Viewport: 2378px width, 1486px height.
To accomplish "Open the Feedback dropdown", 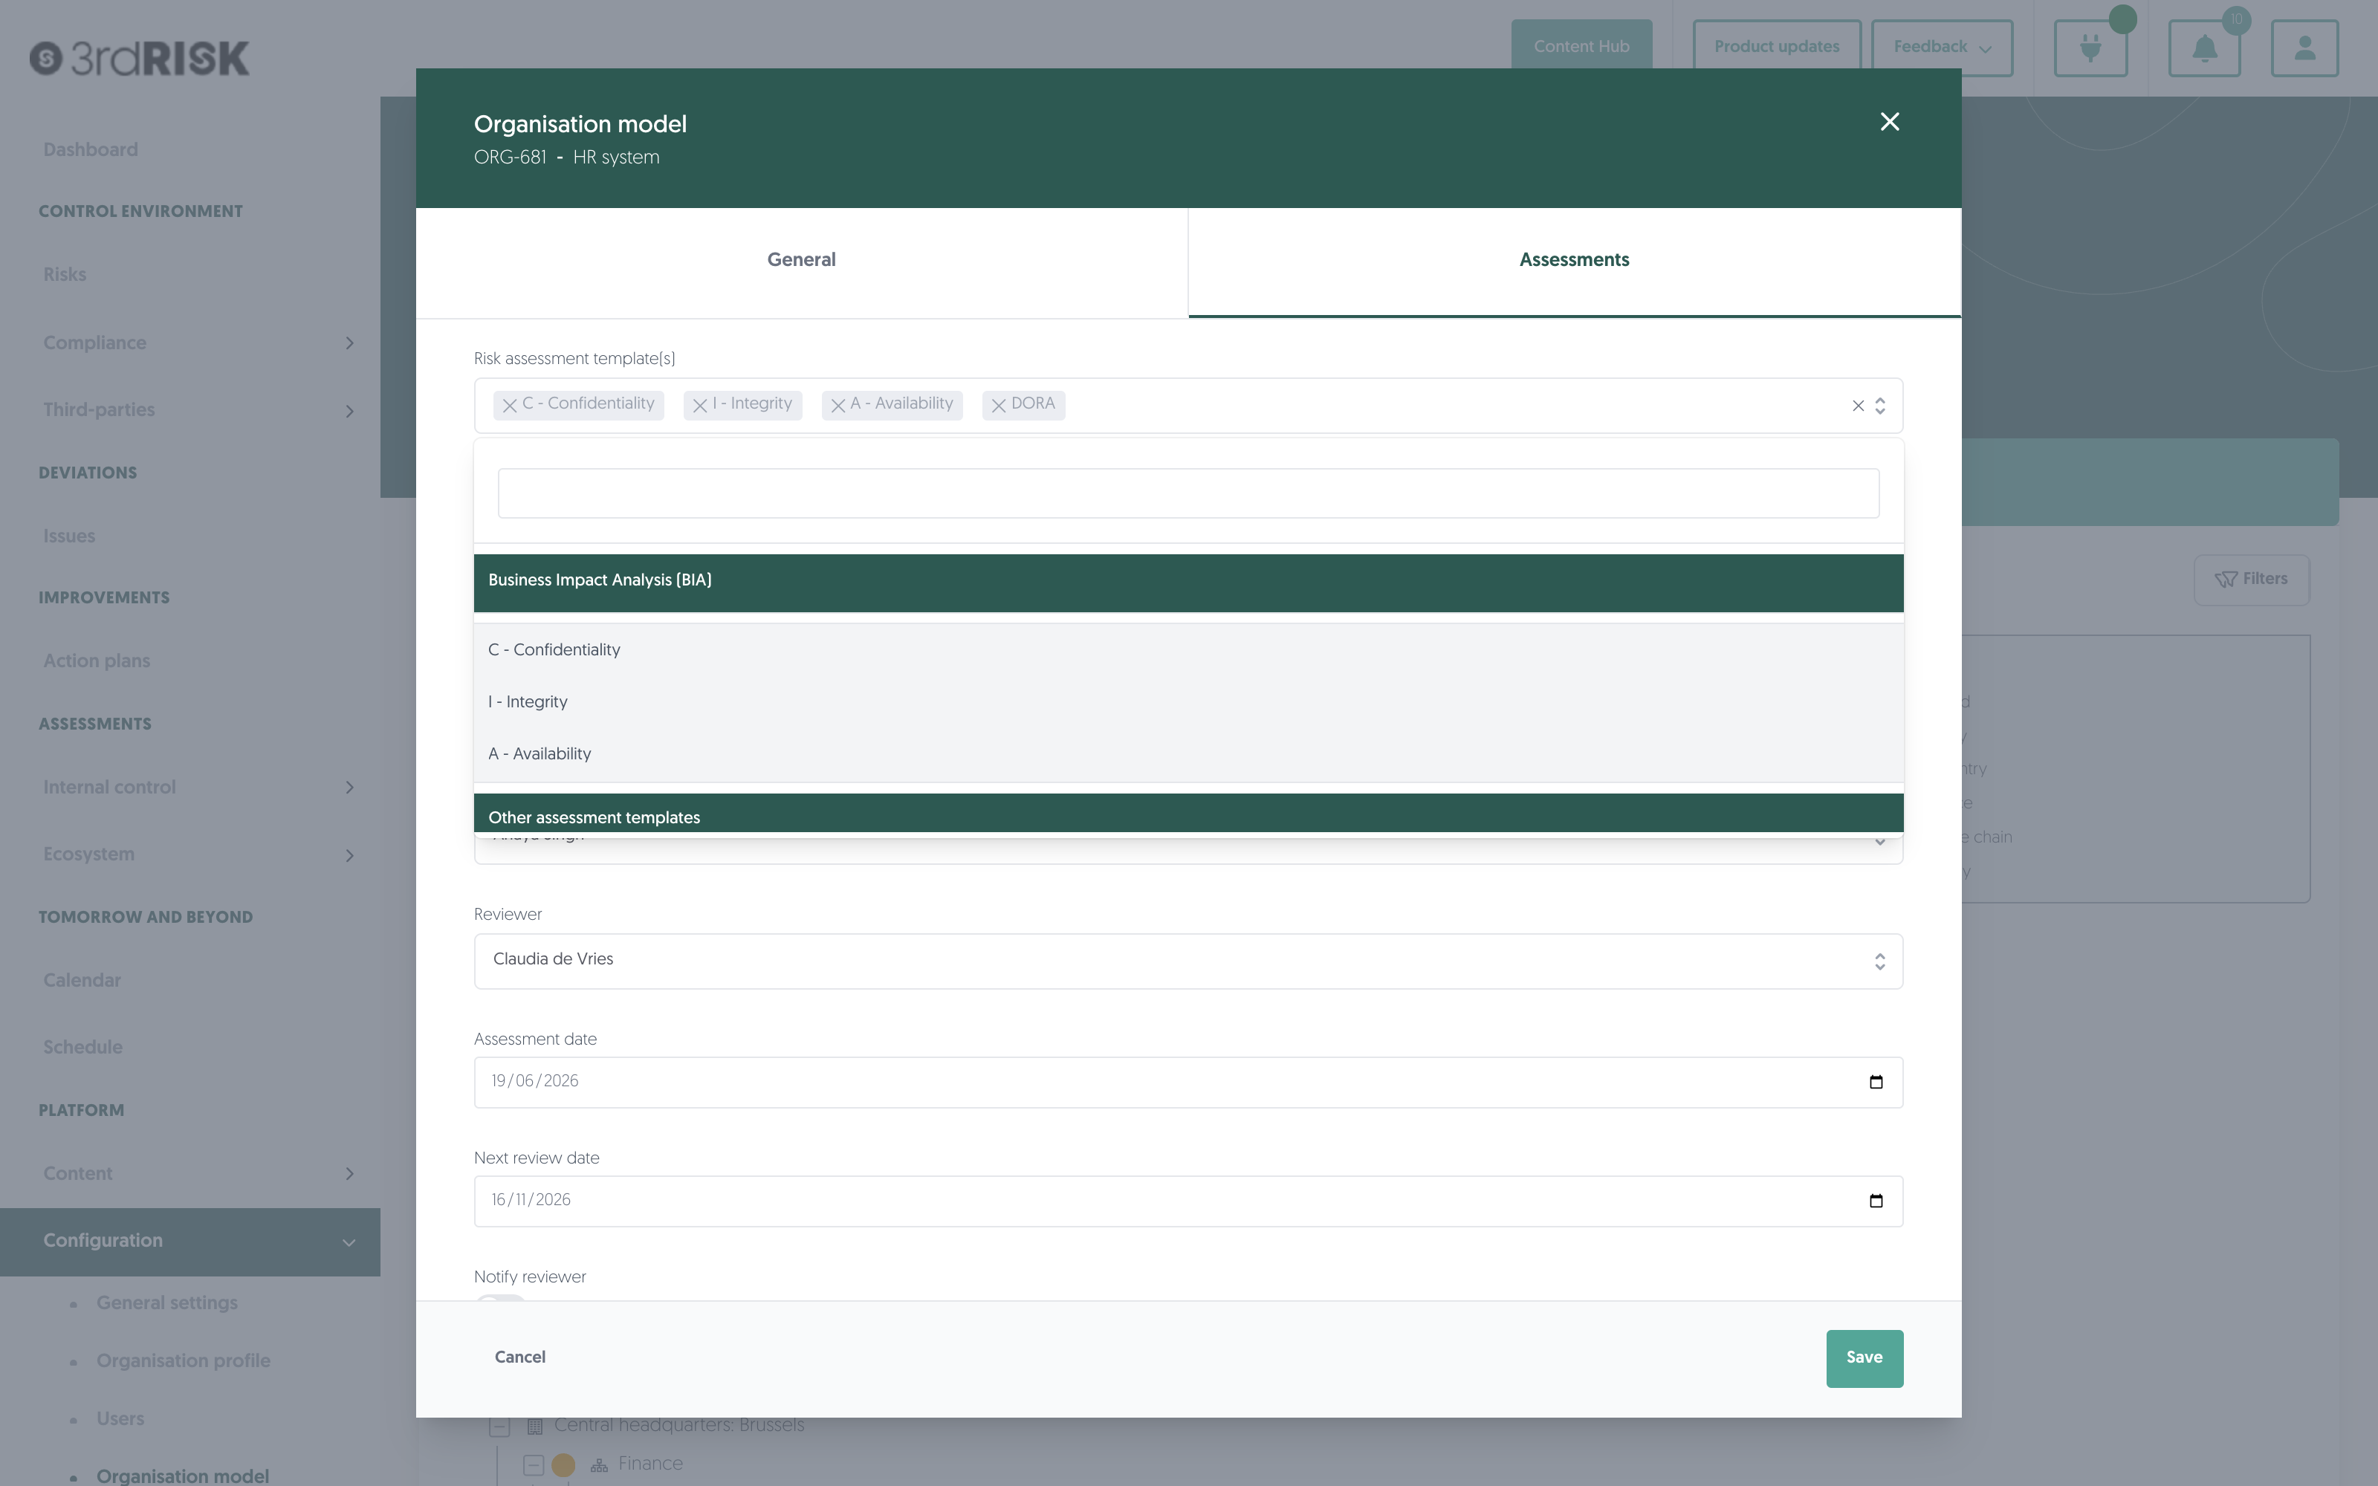I will (x=1942, y=47).
